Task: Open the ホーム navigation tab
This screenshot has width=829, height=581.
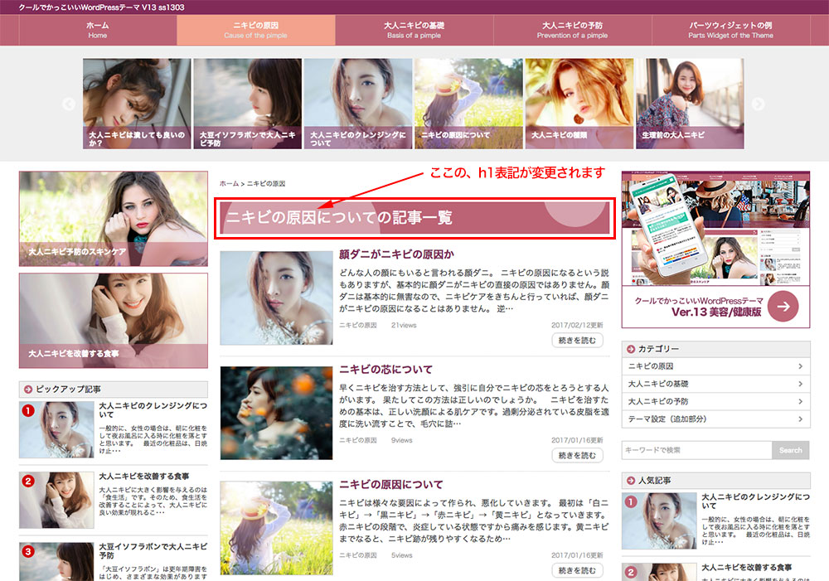Action: point(98,30)
